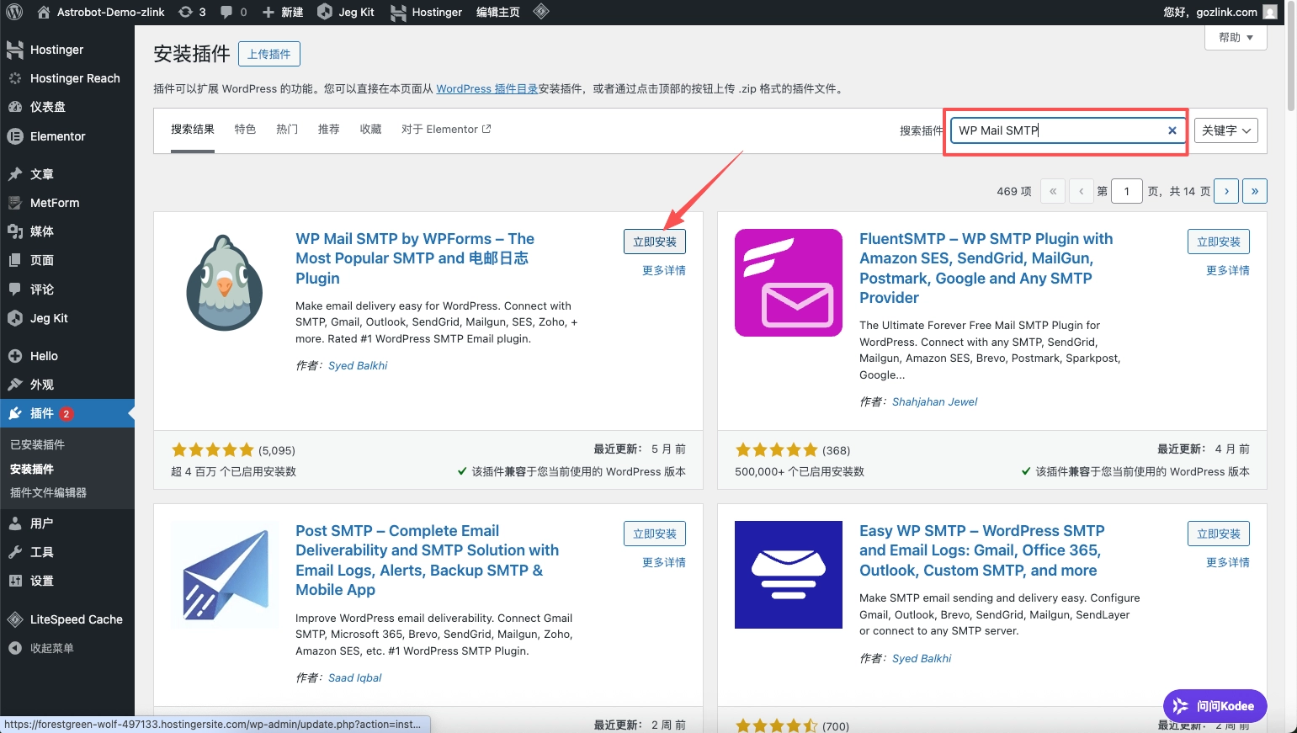
Task: Open WP Mail SMTP plugin title
Action: [x=415, y=258]
